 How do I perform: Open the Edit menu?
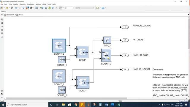coord(6,4)
